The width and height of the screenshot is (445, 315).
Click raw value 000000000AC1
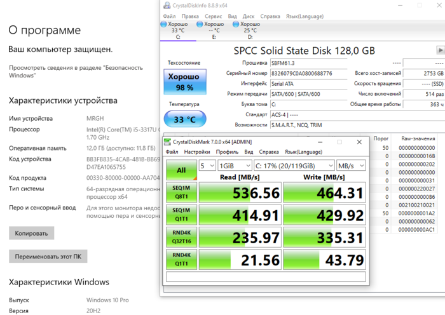point(416,230)
